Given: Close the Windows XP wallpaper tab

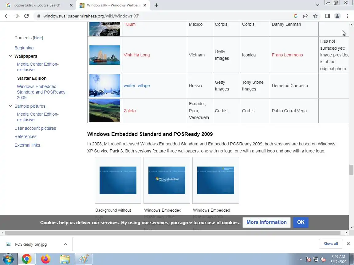Looking at the screenshot, I should pyautogui.click(x=145, y=5).
